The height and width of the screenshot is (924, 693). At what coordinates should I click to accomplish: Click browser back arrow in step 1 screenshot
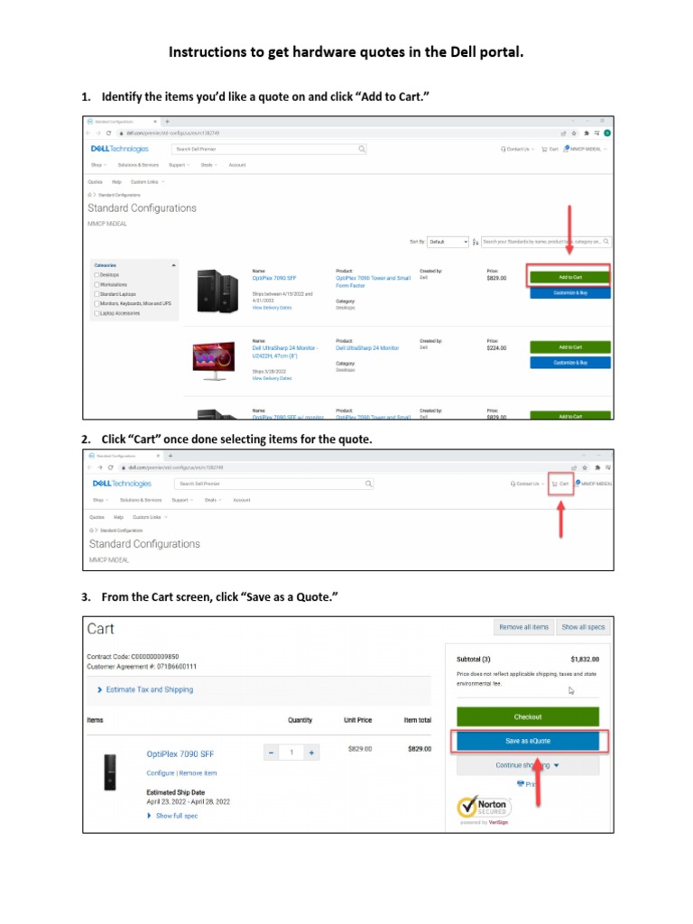coord(89,134)
